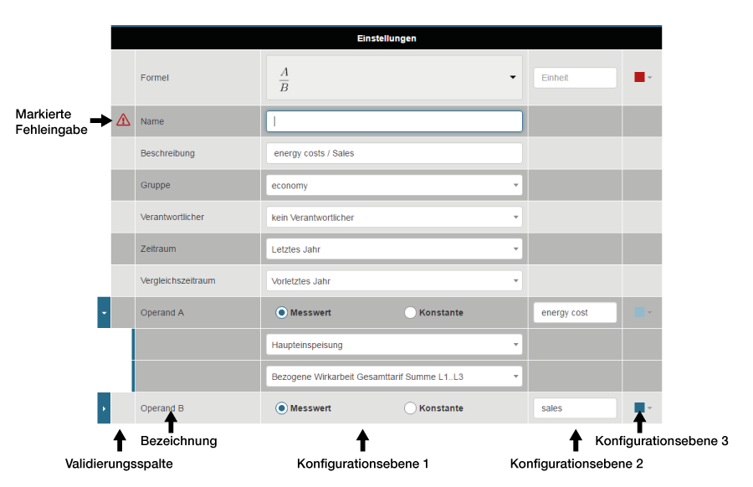Select Messwert for Operand B

[x=282, y=408]
